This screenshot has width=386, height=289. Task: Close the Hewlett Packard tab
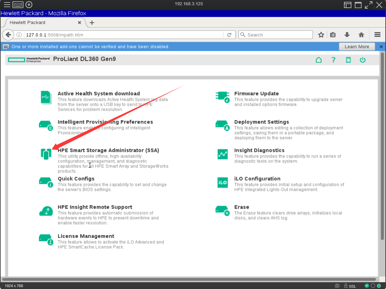click(79, 23)
